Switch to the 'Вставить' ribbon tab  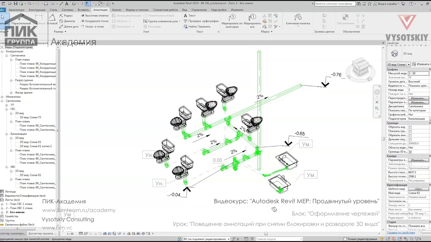[x=83, y=10]
